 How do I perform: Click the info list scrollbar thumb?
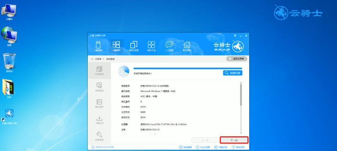coord(241,94)
